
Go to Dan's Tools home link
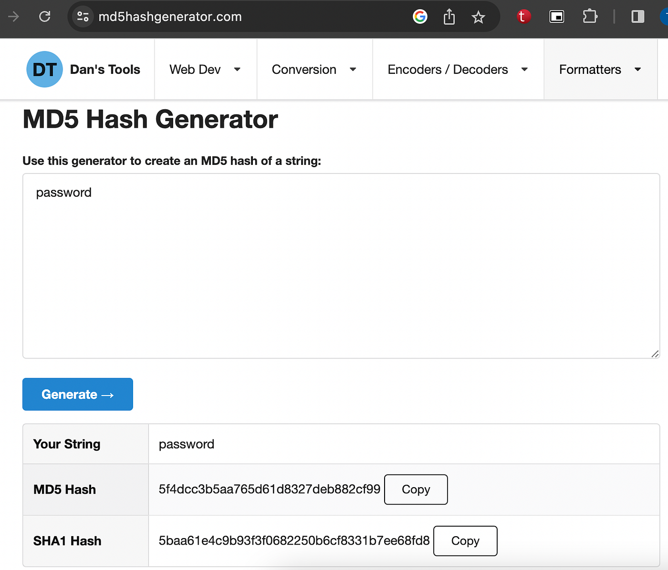(x=105, y=70)
